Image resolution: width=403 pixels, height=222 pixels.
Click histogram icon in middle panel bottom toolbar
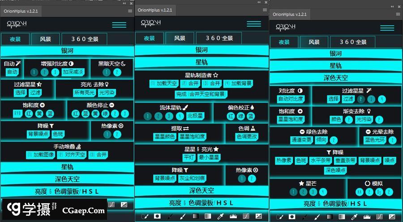point(233,216)
